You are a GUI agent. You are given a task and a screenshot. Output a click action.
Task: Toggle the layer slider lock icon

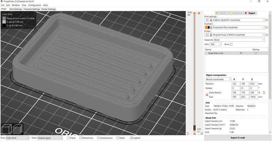194,134
